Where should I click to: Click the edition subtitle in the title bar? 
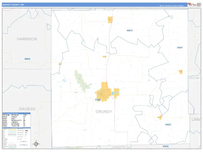(171, 6)
